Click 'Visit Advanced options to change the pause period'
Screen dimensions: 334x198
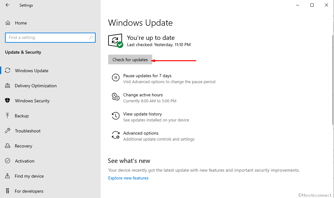[x=169, y=82]
